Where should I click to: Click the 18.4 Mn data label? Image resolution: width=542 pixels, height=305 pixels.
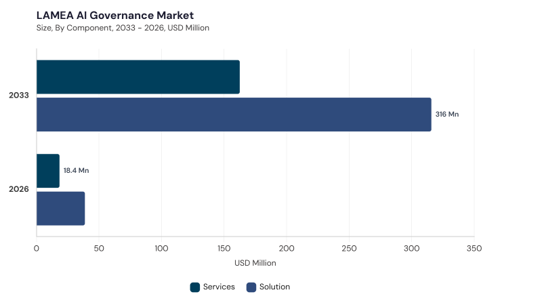[76, 171]
